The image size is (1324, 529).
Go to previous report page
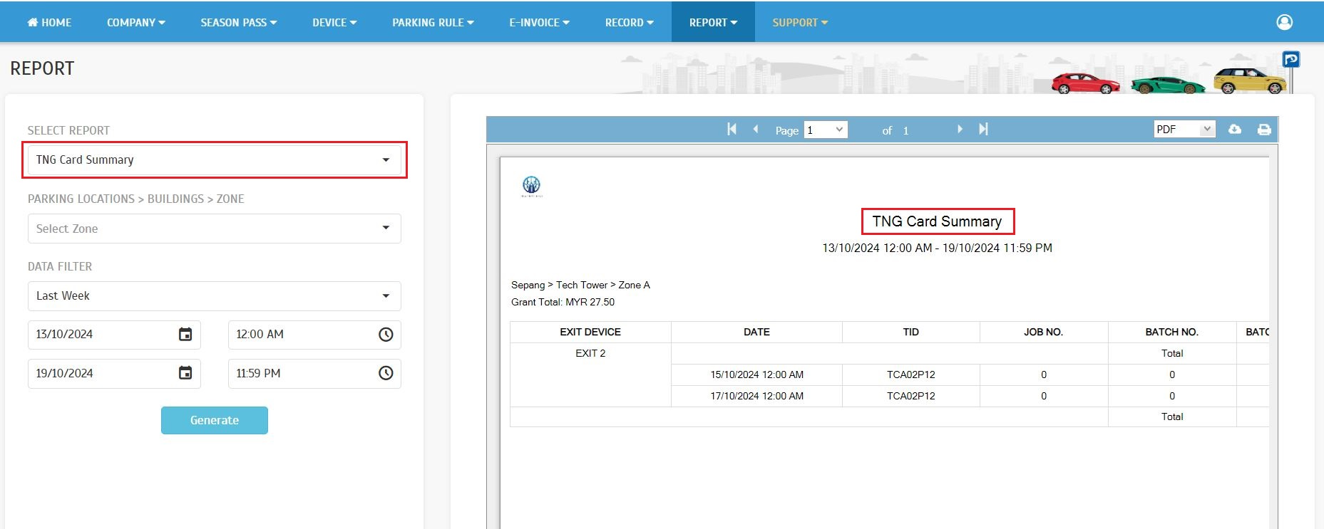point(756,129)
